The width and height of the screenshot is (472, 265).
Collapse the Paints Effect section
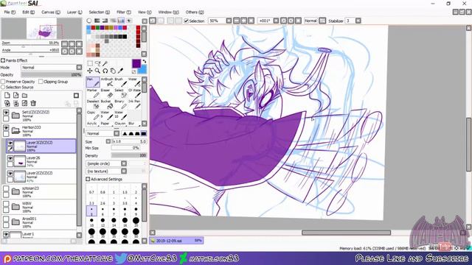[x=3, y=60]
